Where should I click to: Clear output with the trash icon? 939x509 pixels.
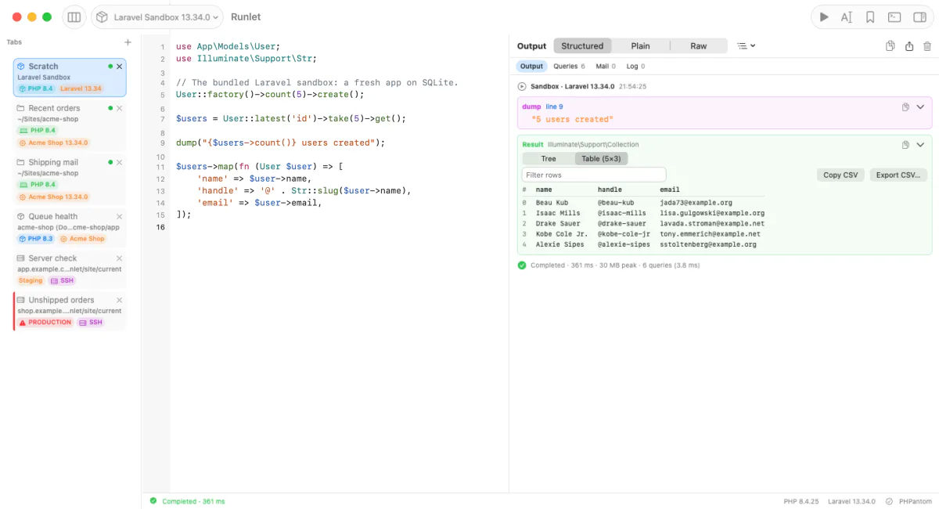click(927, 46)
